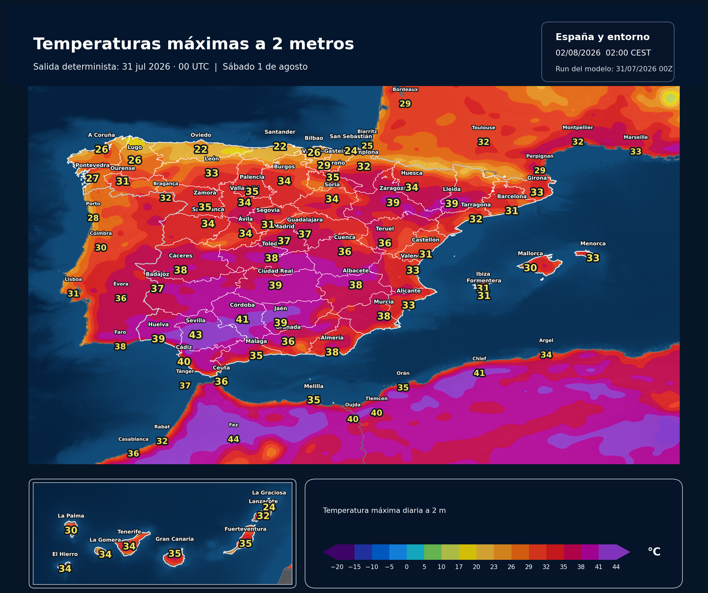The image size is (708, 593).
Task: Click the Perpignan city label
Action: click(x=540, y=156)
